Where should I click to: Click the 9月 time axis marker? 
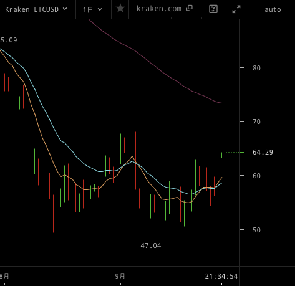(120, 276)
